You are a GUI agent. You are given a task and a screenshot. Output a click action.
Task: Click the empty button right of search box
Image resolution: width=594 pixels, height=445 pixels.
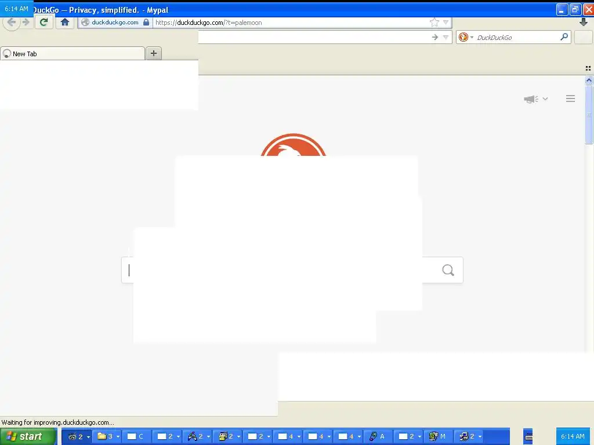(584, 37)
